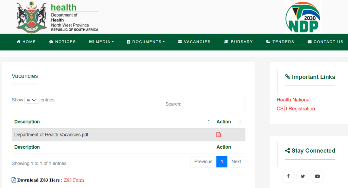This screenshot has height=188, width=348.
Task: Click the Facebook social icon
Action: (288, 176)
